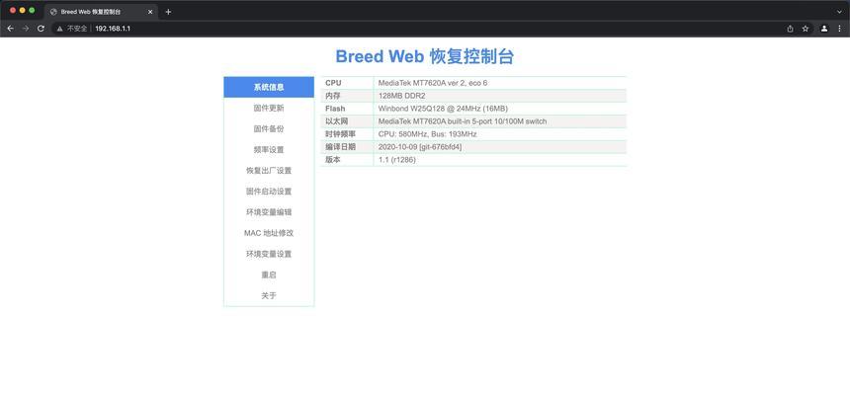850x395 pixels.
Task: Click built-in 5-port 10/100M switch value
Action: coord(463,121)
